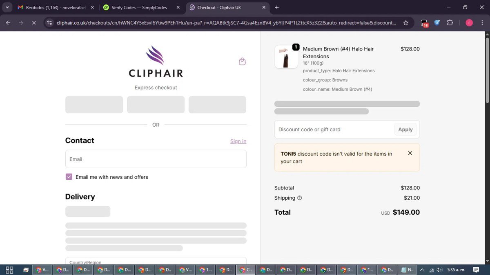490x275 pixels.
Task: Go back to previous page
Action: pyautogui.click(x=8, y=23)
